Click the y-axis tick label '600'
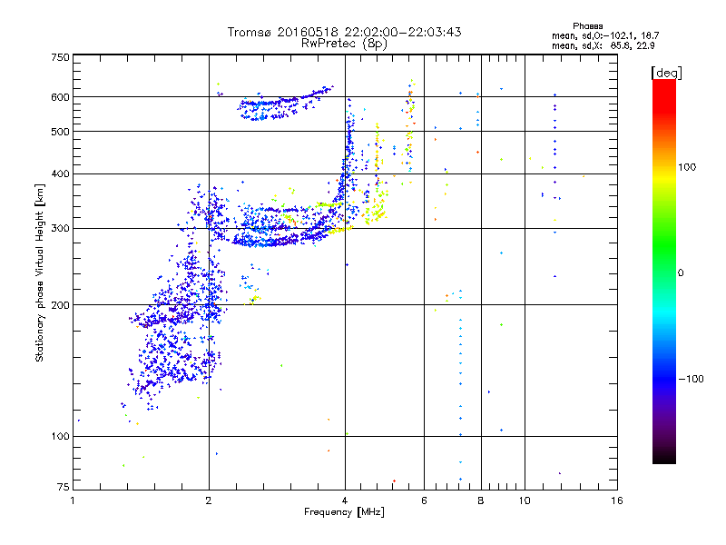 (x=61, y=97)
